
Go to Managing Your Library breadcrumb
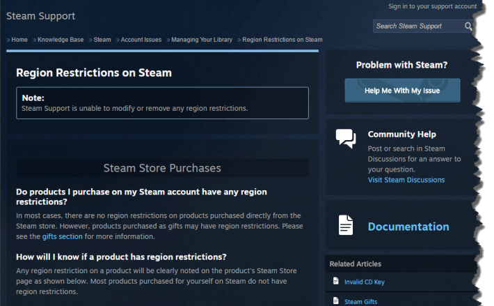tap(202, 40)
